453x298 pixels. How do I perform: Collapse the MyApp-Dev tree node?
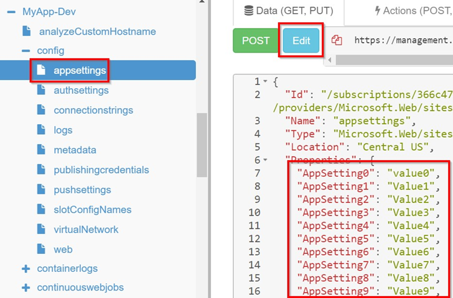[11, 12]
